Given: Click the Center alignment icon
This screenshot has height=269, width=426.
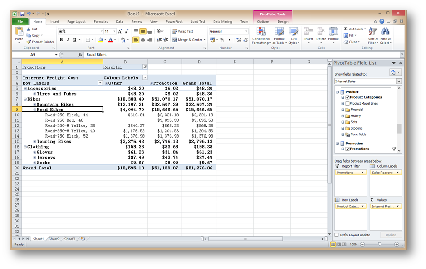Looking at the screenshot, I should (x=142, y=40).
